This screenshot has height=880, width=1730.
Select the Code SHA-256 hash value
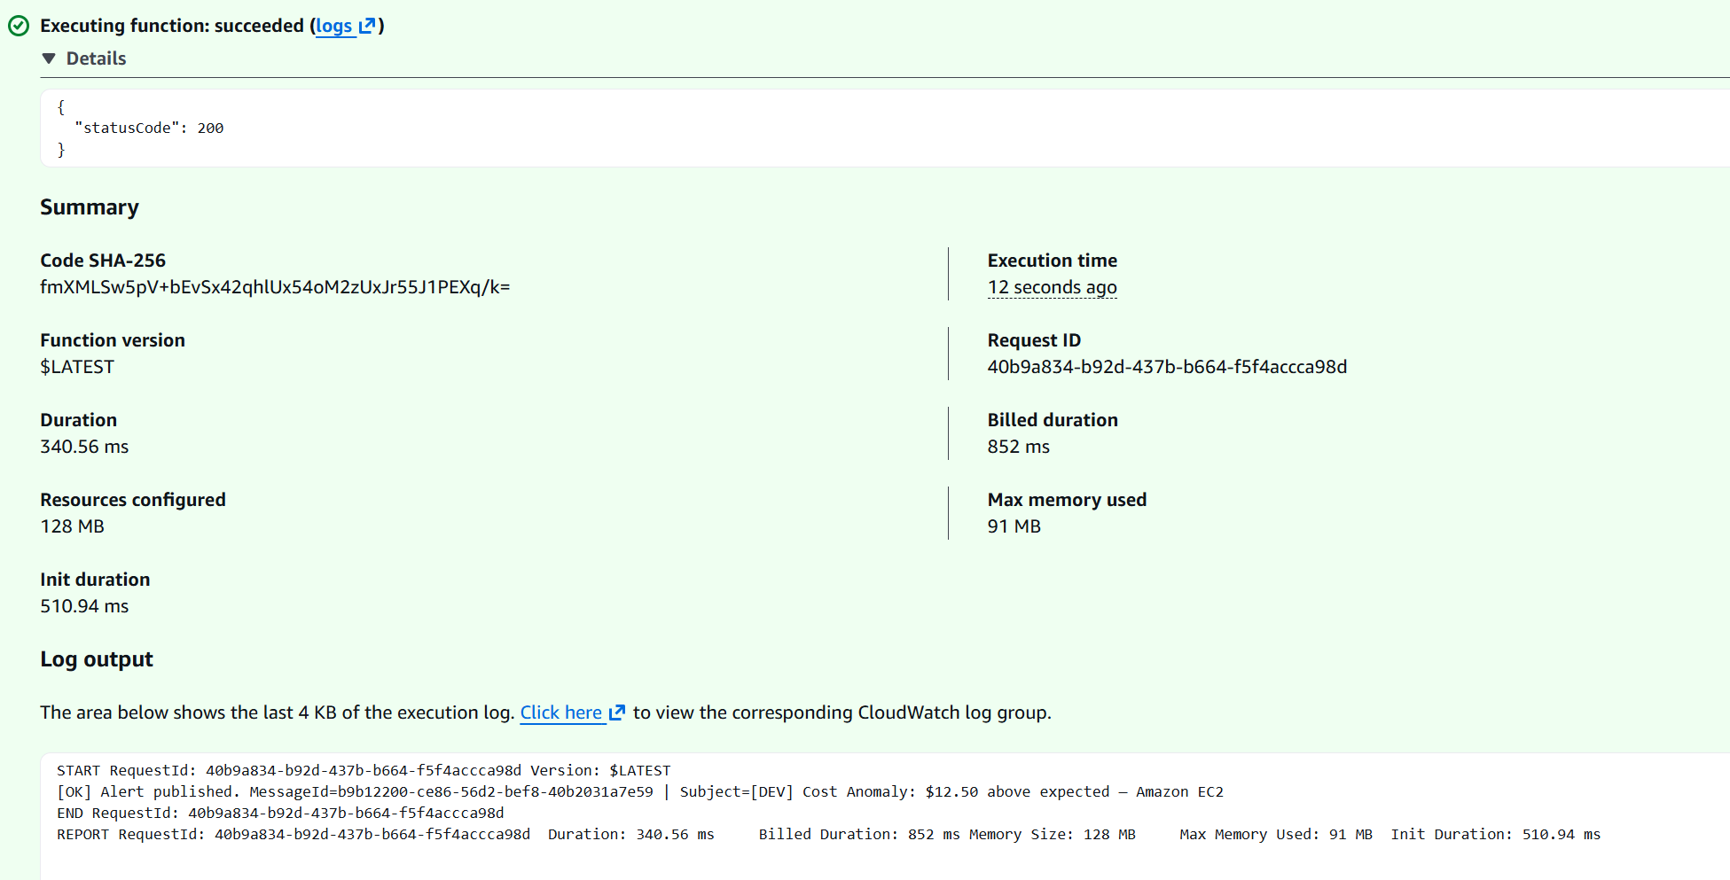[x=275, y=287]
